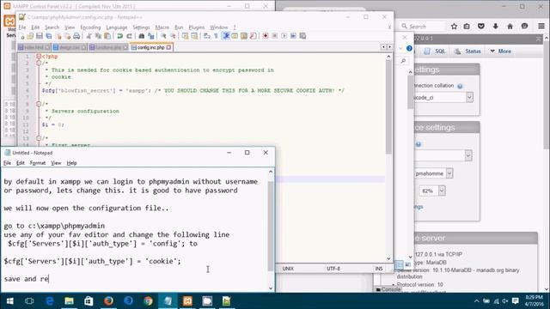This screenshot has height=309, width=550.
Task: Click the macro Playback icon in Notepad++
Action: coord(284,36)
